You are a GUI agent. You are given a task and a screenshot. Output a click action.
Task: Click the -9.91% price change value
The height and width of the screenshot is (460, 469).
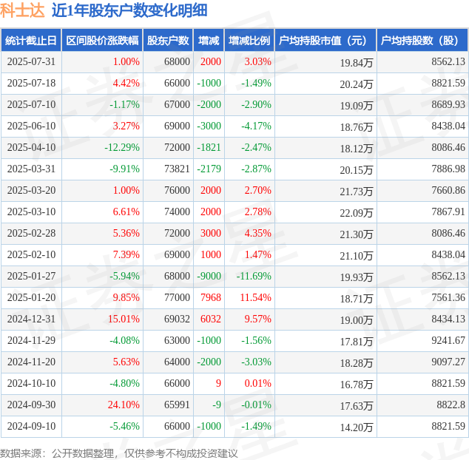124,169
